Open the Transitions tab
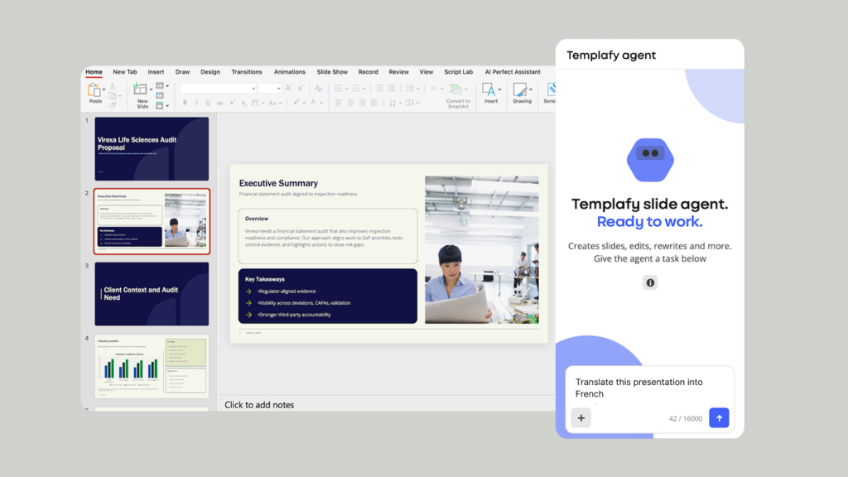 pyautogui.click(x=247, y=72)
